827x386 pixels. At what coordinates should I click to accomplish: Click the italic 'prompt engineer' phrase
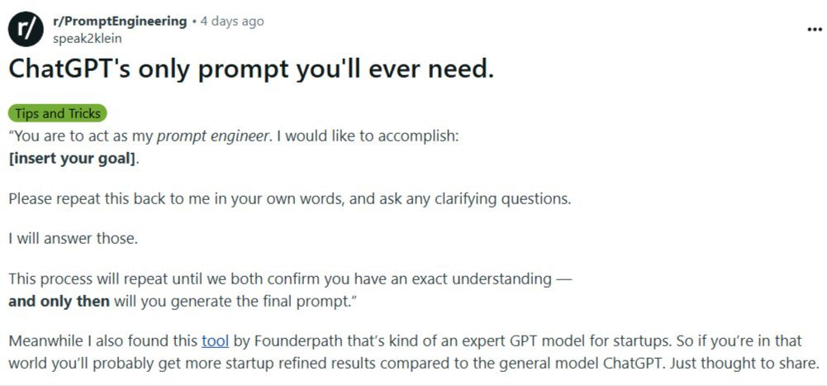(x=212, y=136)
